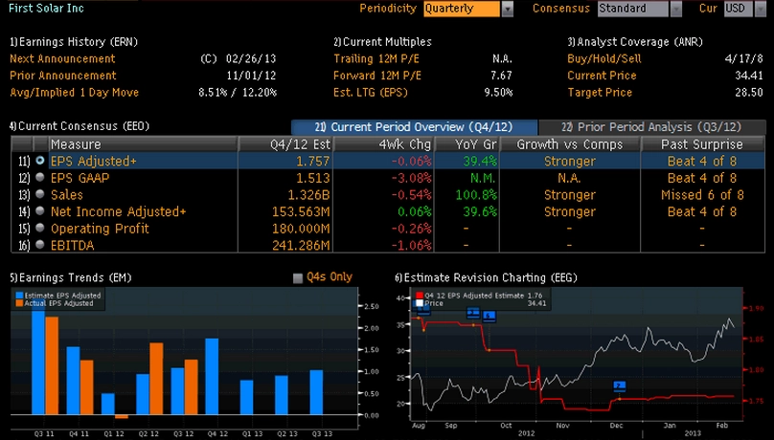The width and height of the screenshot is (774, 440).
Task: Switch to Prior Period Analysis (Q3/12) tab
Action: 651,127
